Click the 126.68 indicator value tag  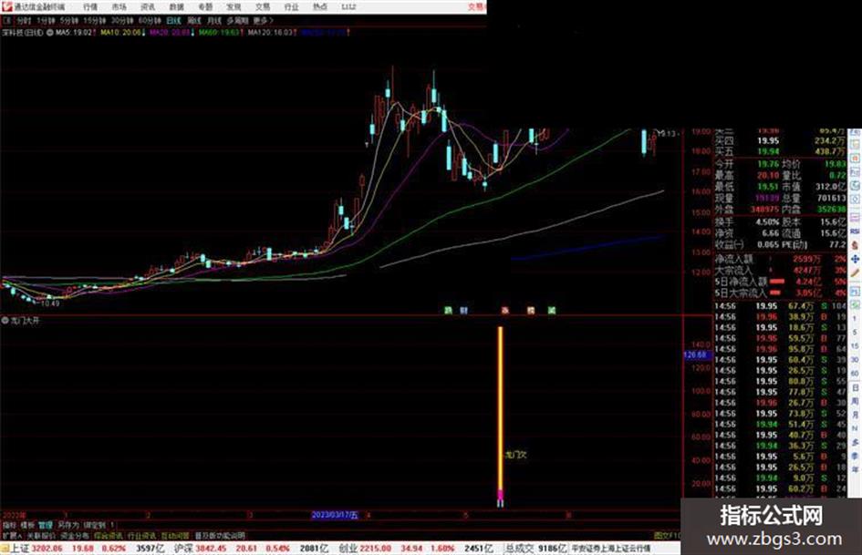[x=696, y=355]
